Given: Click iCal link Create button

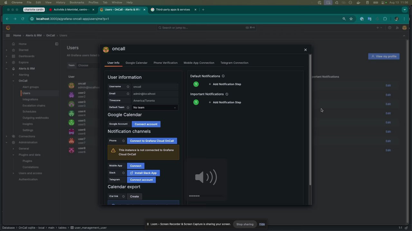Looking at the screenshot, I should (135, 196).
